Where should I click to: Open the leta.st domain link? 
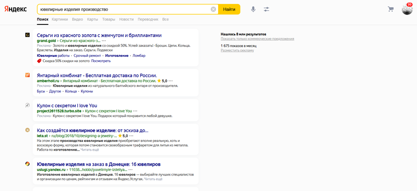coord(42,136)
